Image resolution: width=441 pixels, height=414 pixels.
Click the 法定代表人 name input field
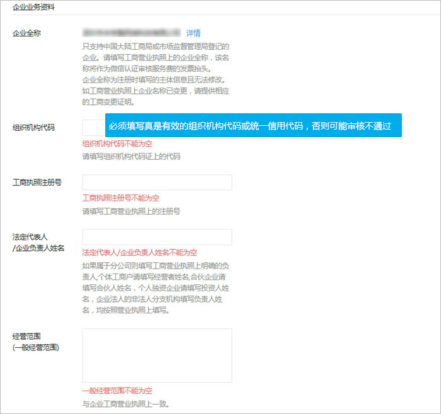(157, 237)
